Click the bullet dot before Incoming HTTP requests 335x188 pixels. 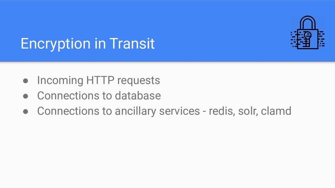tap(26, 81)
